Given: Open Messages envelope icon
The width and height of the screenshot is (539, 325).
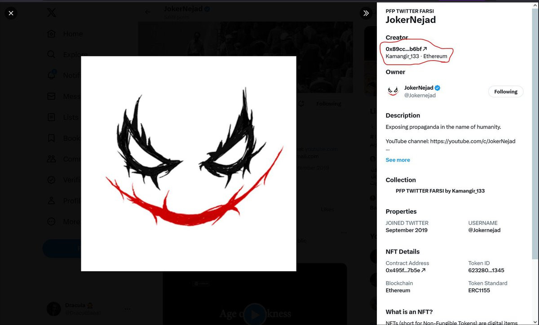Looking at the screenshot, I should [51, 96].
